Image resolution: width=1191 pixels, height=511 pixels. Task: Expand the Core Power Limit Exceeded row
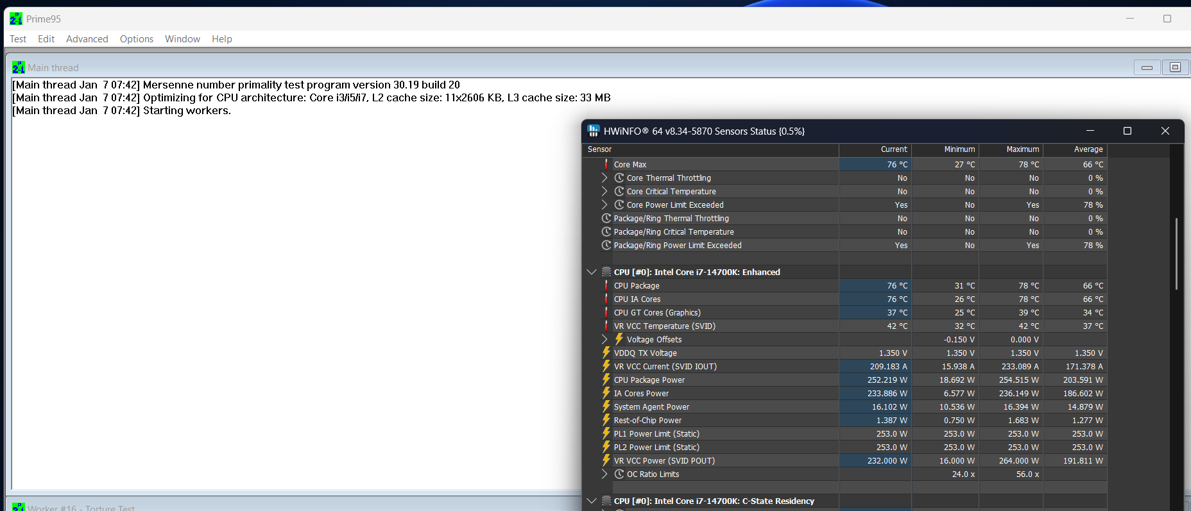coord(604,205)
